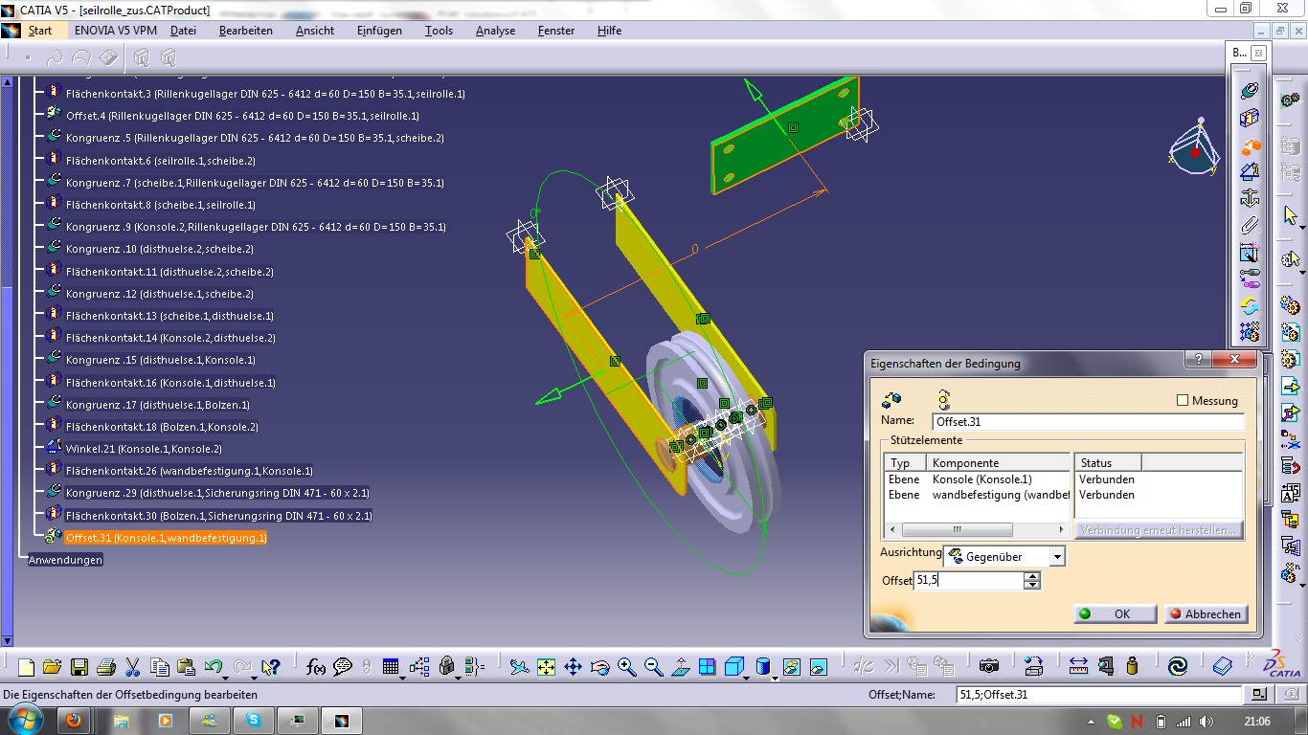Click the Update spiral icon

[1178, 666]
